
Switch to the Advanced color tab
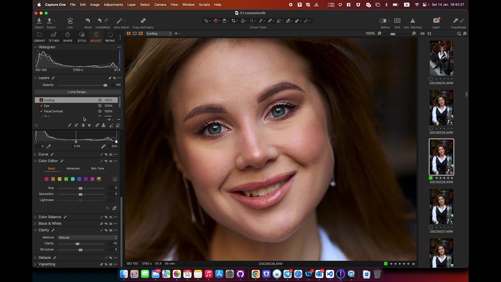click(73, 168)
